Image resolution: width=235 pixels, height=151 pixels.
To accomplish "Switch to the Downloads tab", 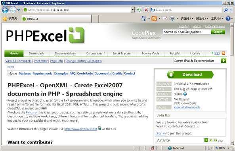I will (x=36, y=53).
